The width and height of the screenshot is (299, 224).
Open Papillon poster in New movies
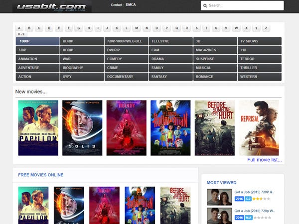point(38,128)
